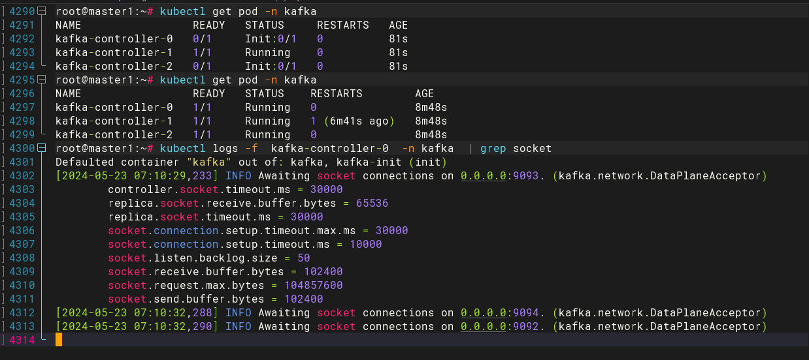Viewport: 809px width, 360px height.
Task: Click the 'RESTARTS' header on line 4291
Action: click(343, 25)
